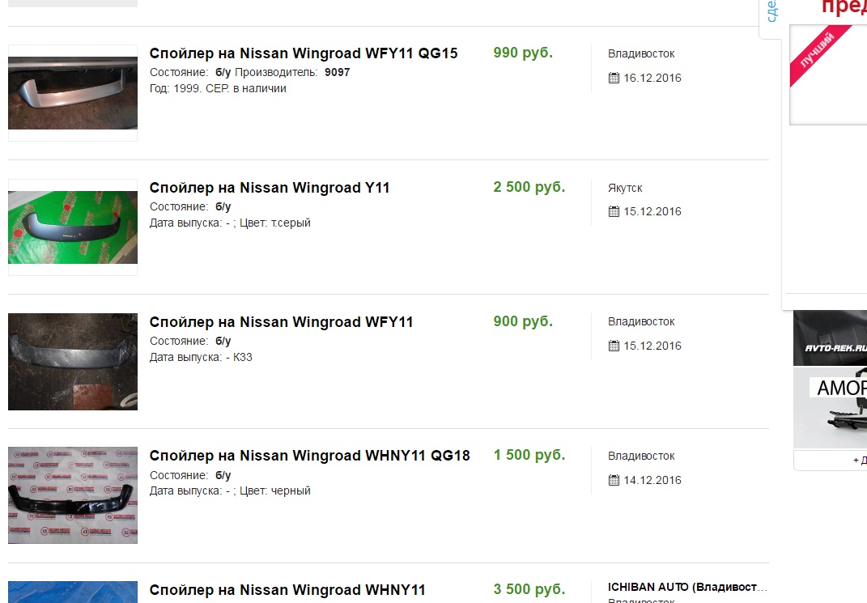Open black spoiler thumbnail for WHNY11 QG18

(x=73, y=495)
